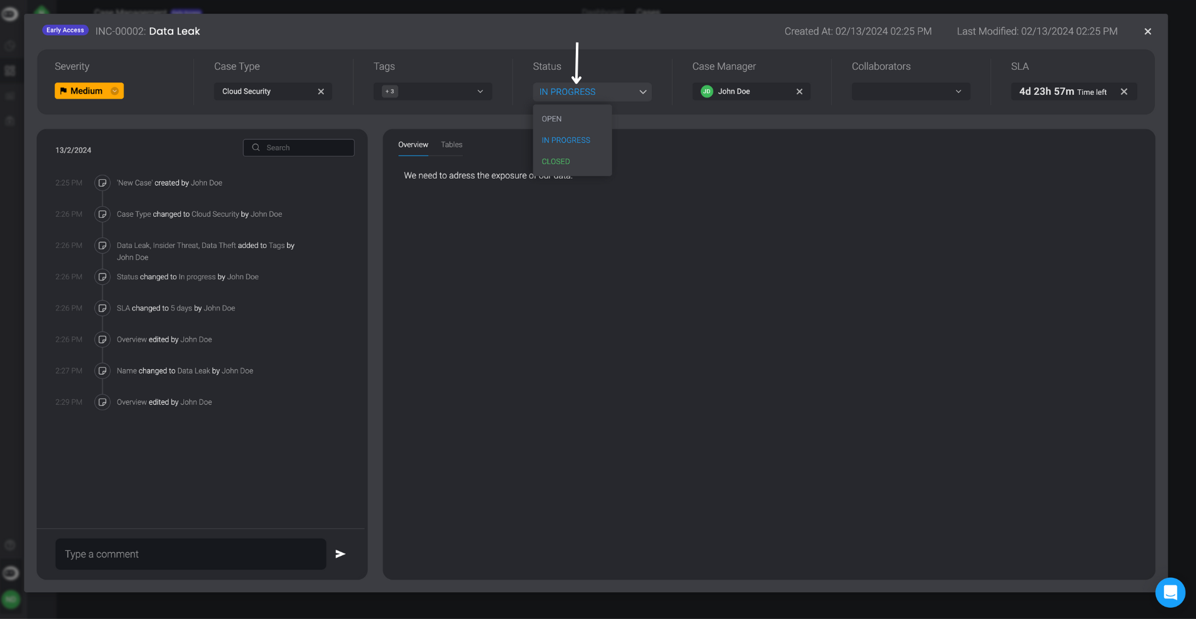Click the Status changed event icon
Image resolution: width=1196 pixels, height=619 pixels.
(x=102, y=277)
